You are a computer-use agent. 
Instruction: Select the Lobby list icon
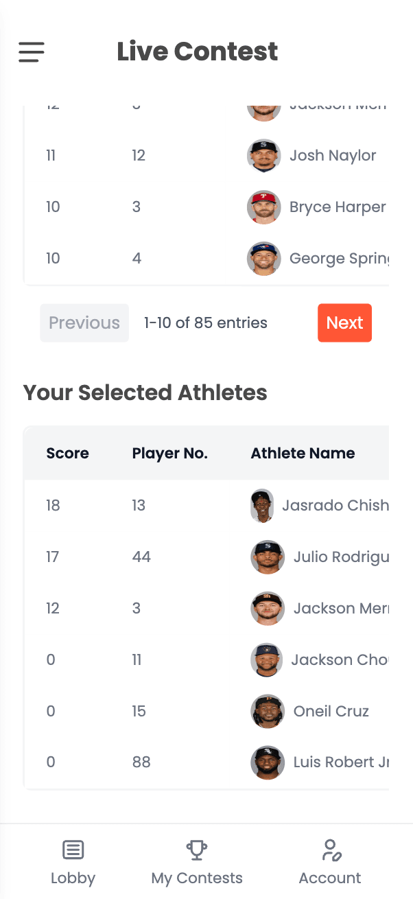tap(73, 850)
